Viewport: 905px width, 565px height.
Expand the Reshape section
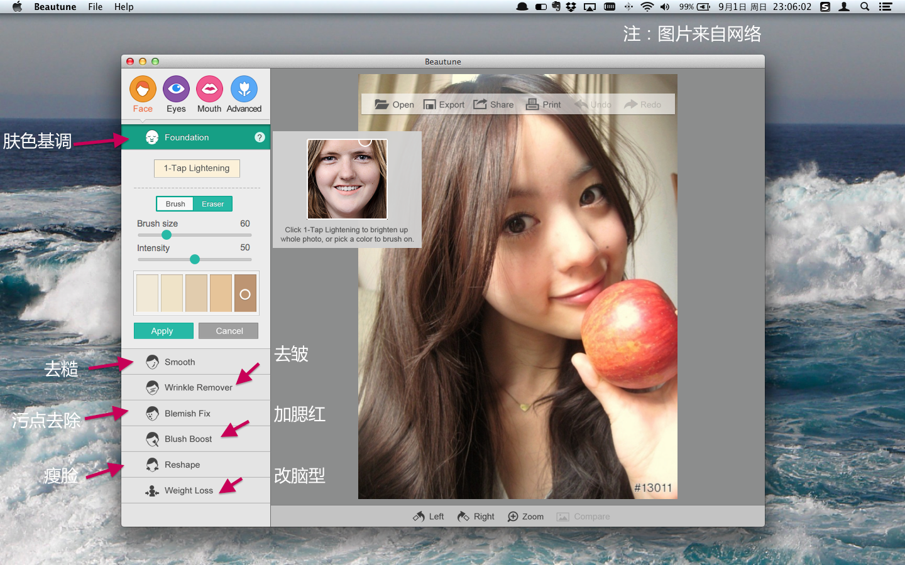click(x=195, y=465)
